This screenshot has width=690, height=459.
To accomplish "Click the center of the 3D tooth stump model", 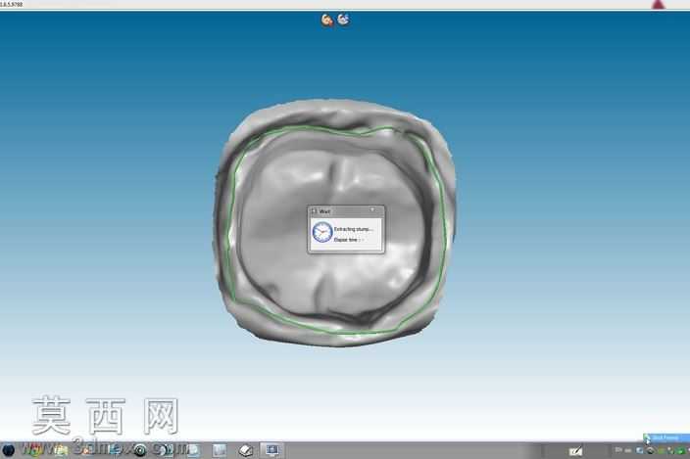I will (334, 222).
